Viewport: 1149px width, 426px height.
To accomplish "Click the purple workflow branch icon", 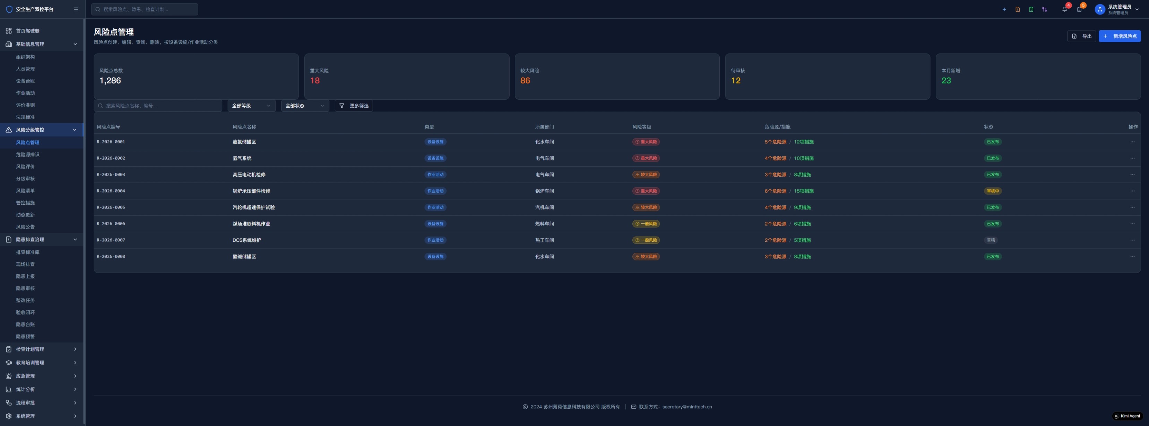I will point(1044,9).
